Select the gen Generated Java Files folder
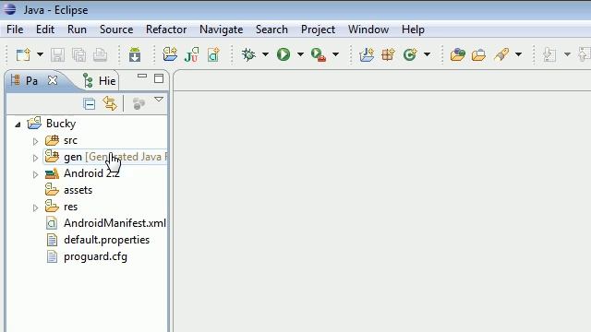Viewport: 591px width, 332px height. [105, 157]
